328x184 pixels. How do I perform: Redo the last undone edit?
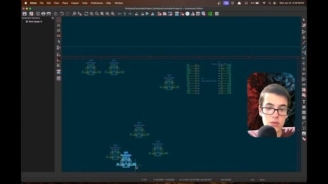pyautogui.click(x=68, y=14)
